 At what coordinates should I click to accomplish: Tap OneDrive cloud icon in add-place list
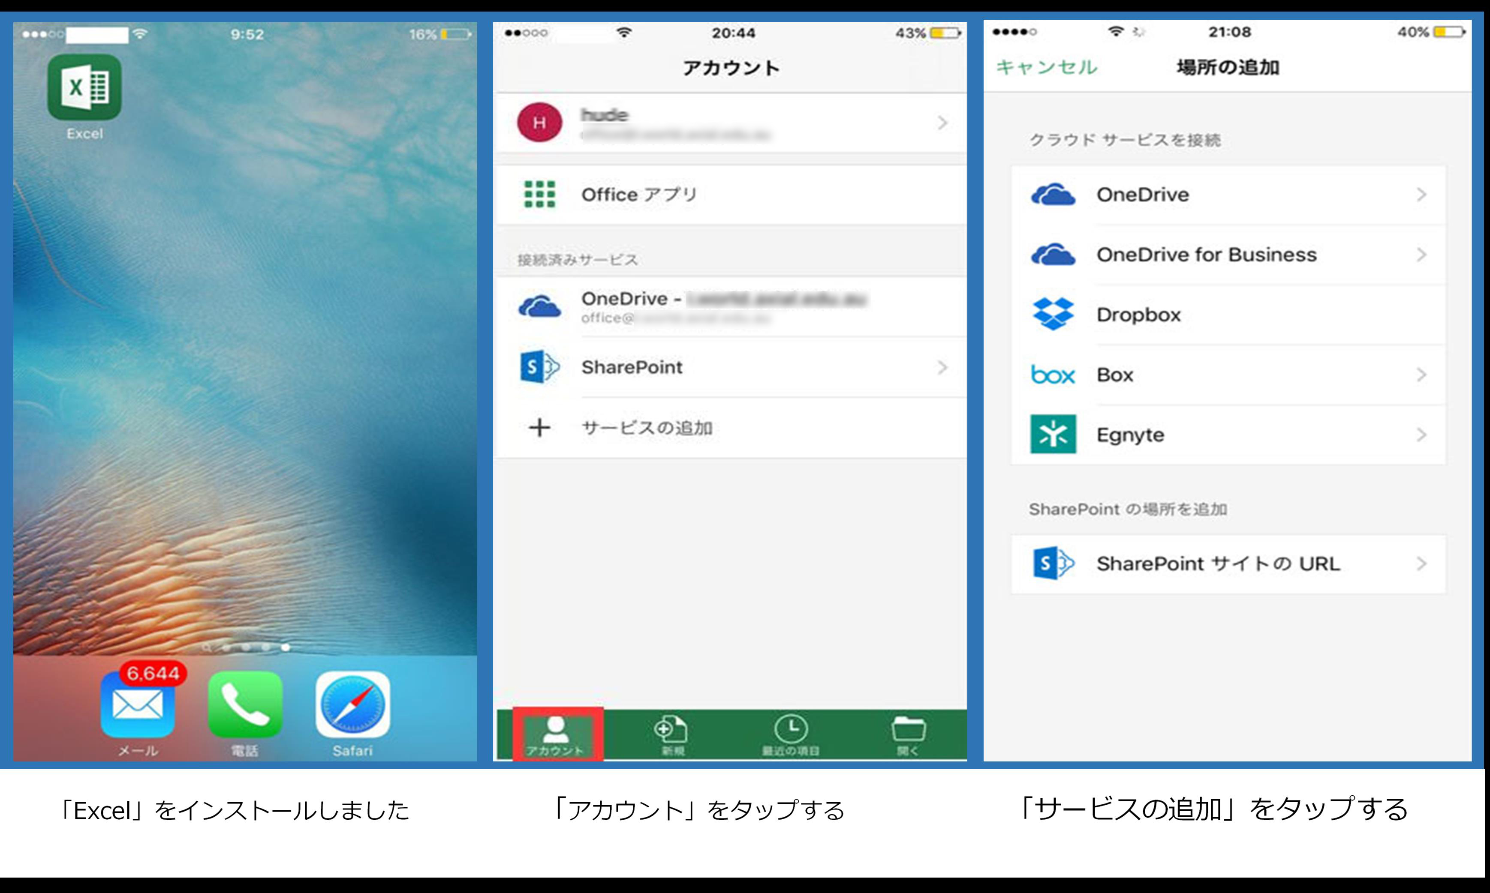[x=1053, y=195]
